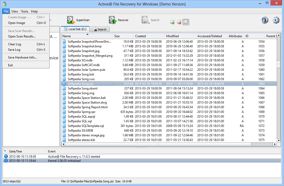Click the 'Kernel 3.06.05 initialized' log text

click(x=64, y=161)
